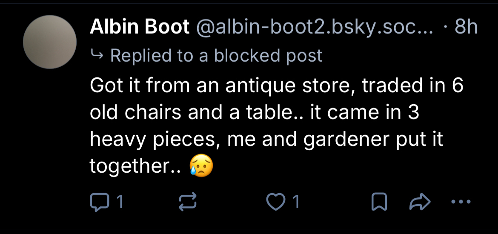
Task: Click the reply arrow beside "Replied to"
Action: tap(97, 55)
